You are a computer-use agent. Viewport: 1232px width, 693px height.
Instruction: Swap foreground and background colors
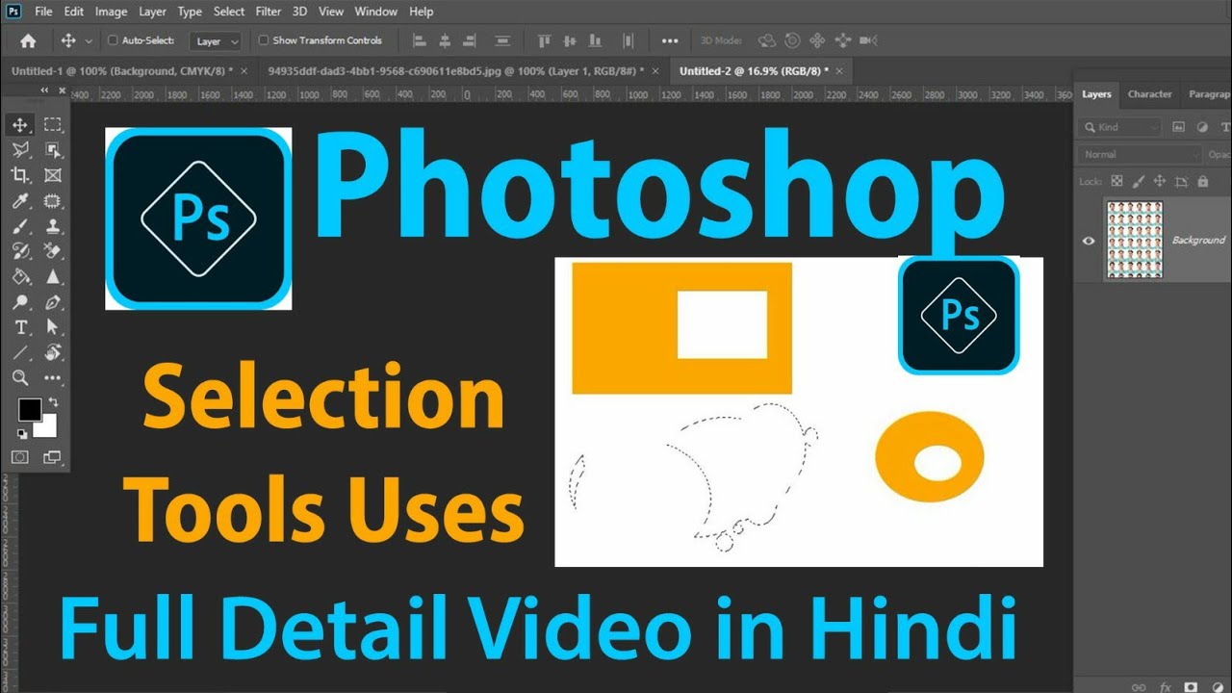pos(54,402)
